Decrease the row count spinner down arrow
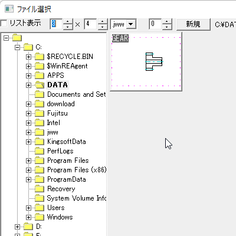This screenshot has width=236, height=236. 103,27
